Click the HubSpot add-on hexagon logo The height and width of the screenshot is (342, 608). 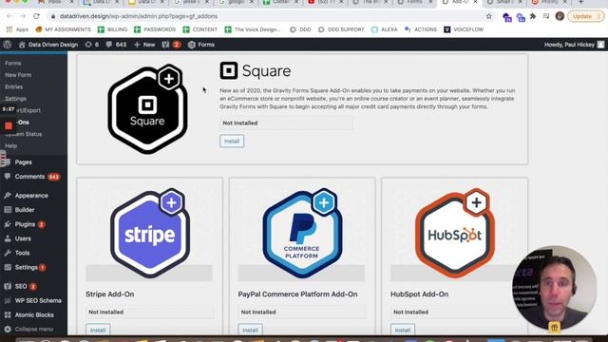pos(455,234)
